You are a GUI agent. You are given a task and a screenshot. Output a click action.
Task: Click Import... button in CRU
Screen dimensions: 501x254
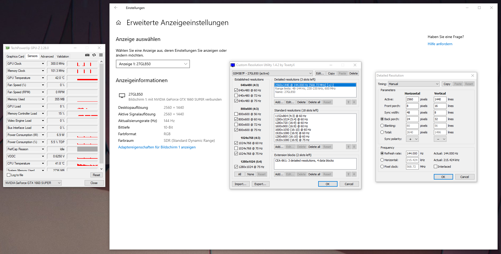240,184
